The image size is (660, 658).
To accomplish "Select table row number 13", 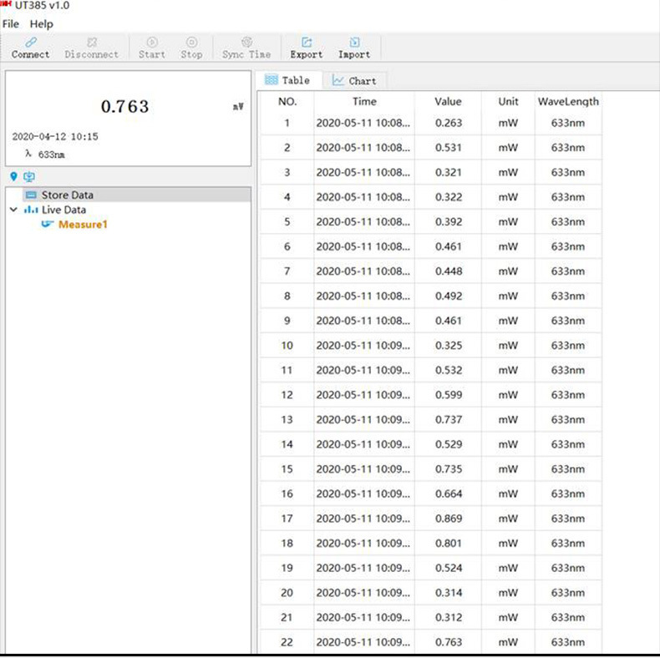I will (287, 419).
